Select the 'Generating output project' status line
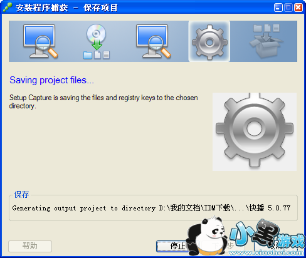 pos(151,208)
